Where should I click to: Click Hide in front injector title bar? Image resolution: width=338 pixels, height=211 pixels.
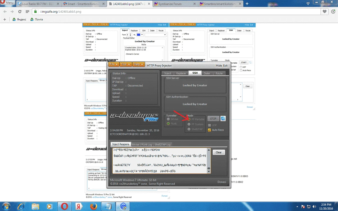219,66
